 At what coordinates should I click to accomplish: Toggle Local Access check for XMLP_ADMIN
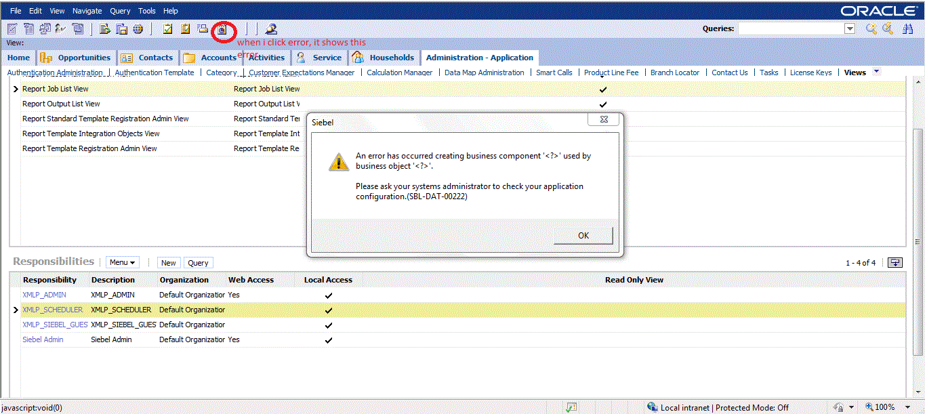[329, 295]
